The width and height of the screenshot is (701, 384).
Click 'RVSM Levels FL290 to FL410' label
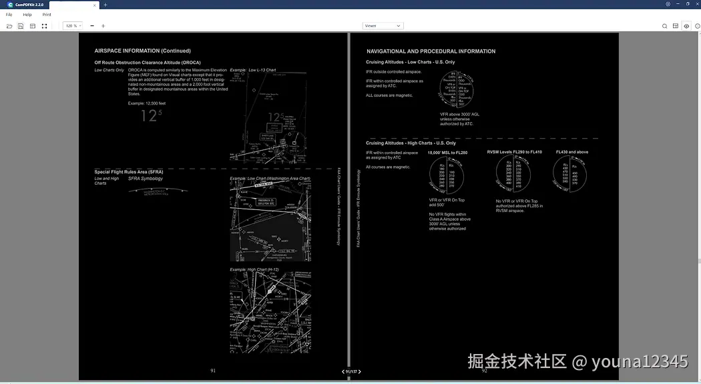pyautogui.click(x=514, y=152)
